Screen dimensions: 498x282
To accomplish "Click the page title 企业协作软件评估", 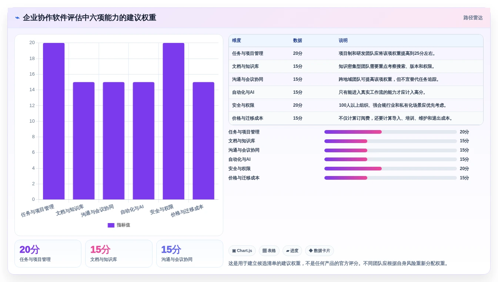I will pos(90,18).
